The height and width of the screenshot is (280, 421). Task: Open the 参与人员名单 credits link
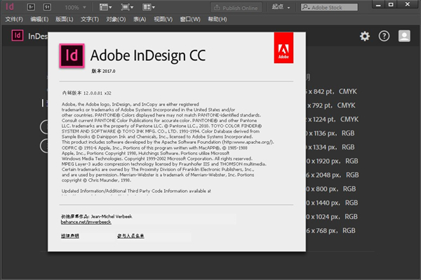coord(131,236)
